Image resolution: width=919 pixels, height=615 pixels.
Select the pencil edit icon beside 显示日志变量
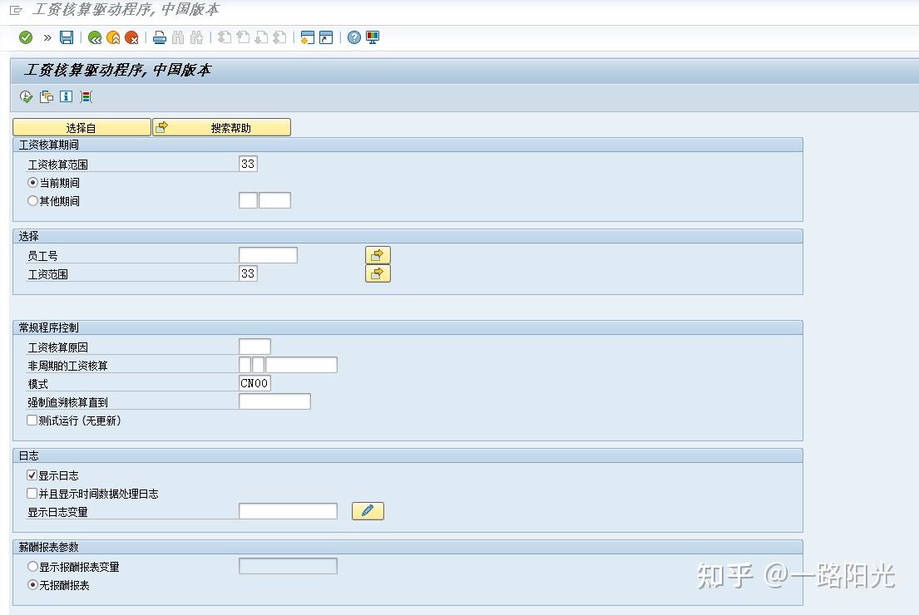[367, 510]
